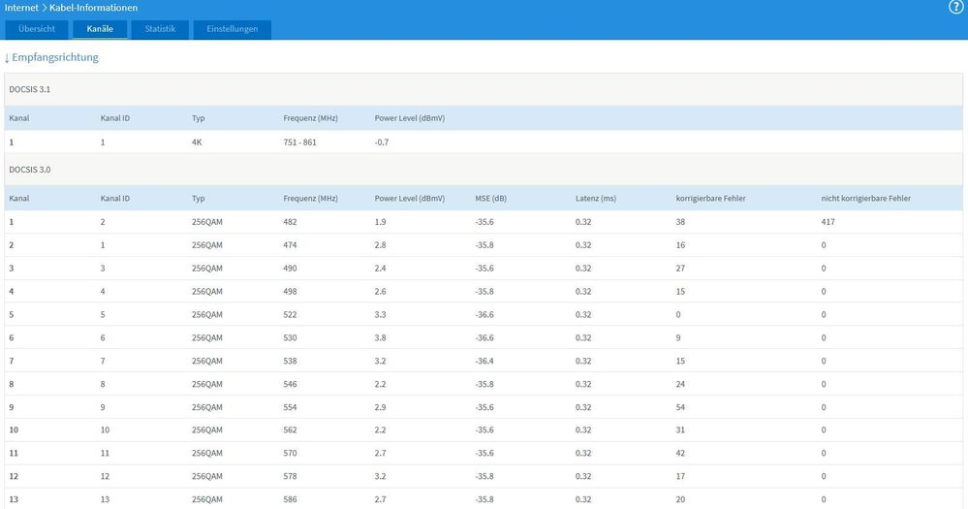
Task: Switch to the Übersicht tab
Action: click(x=37, y=29)
